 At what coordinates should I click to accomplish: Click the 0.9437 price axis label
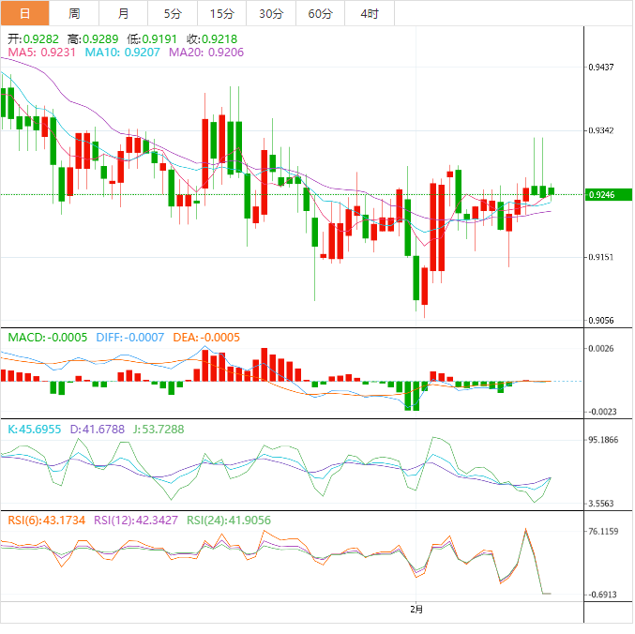coord(600,68)
